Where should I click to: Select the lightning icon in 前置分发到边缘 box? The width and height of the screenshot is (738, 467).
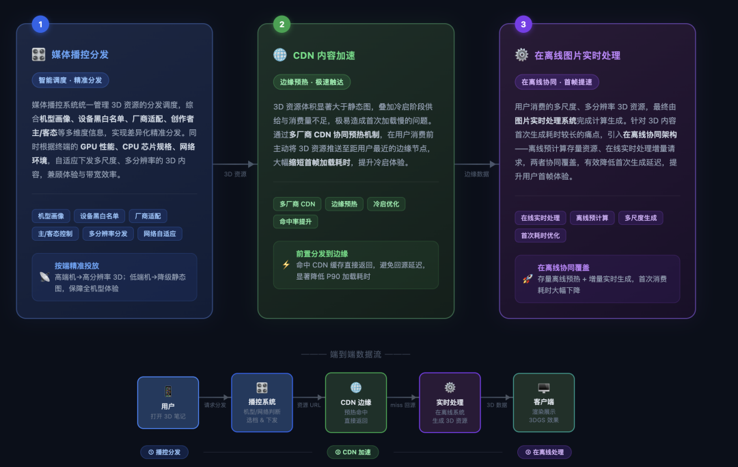point(286,265)
